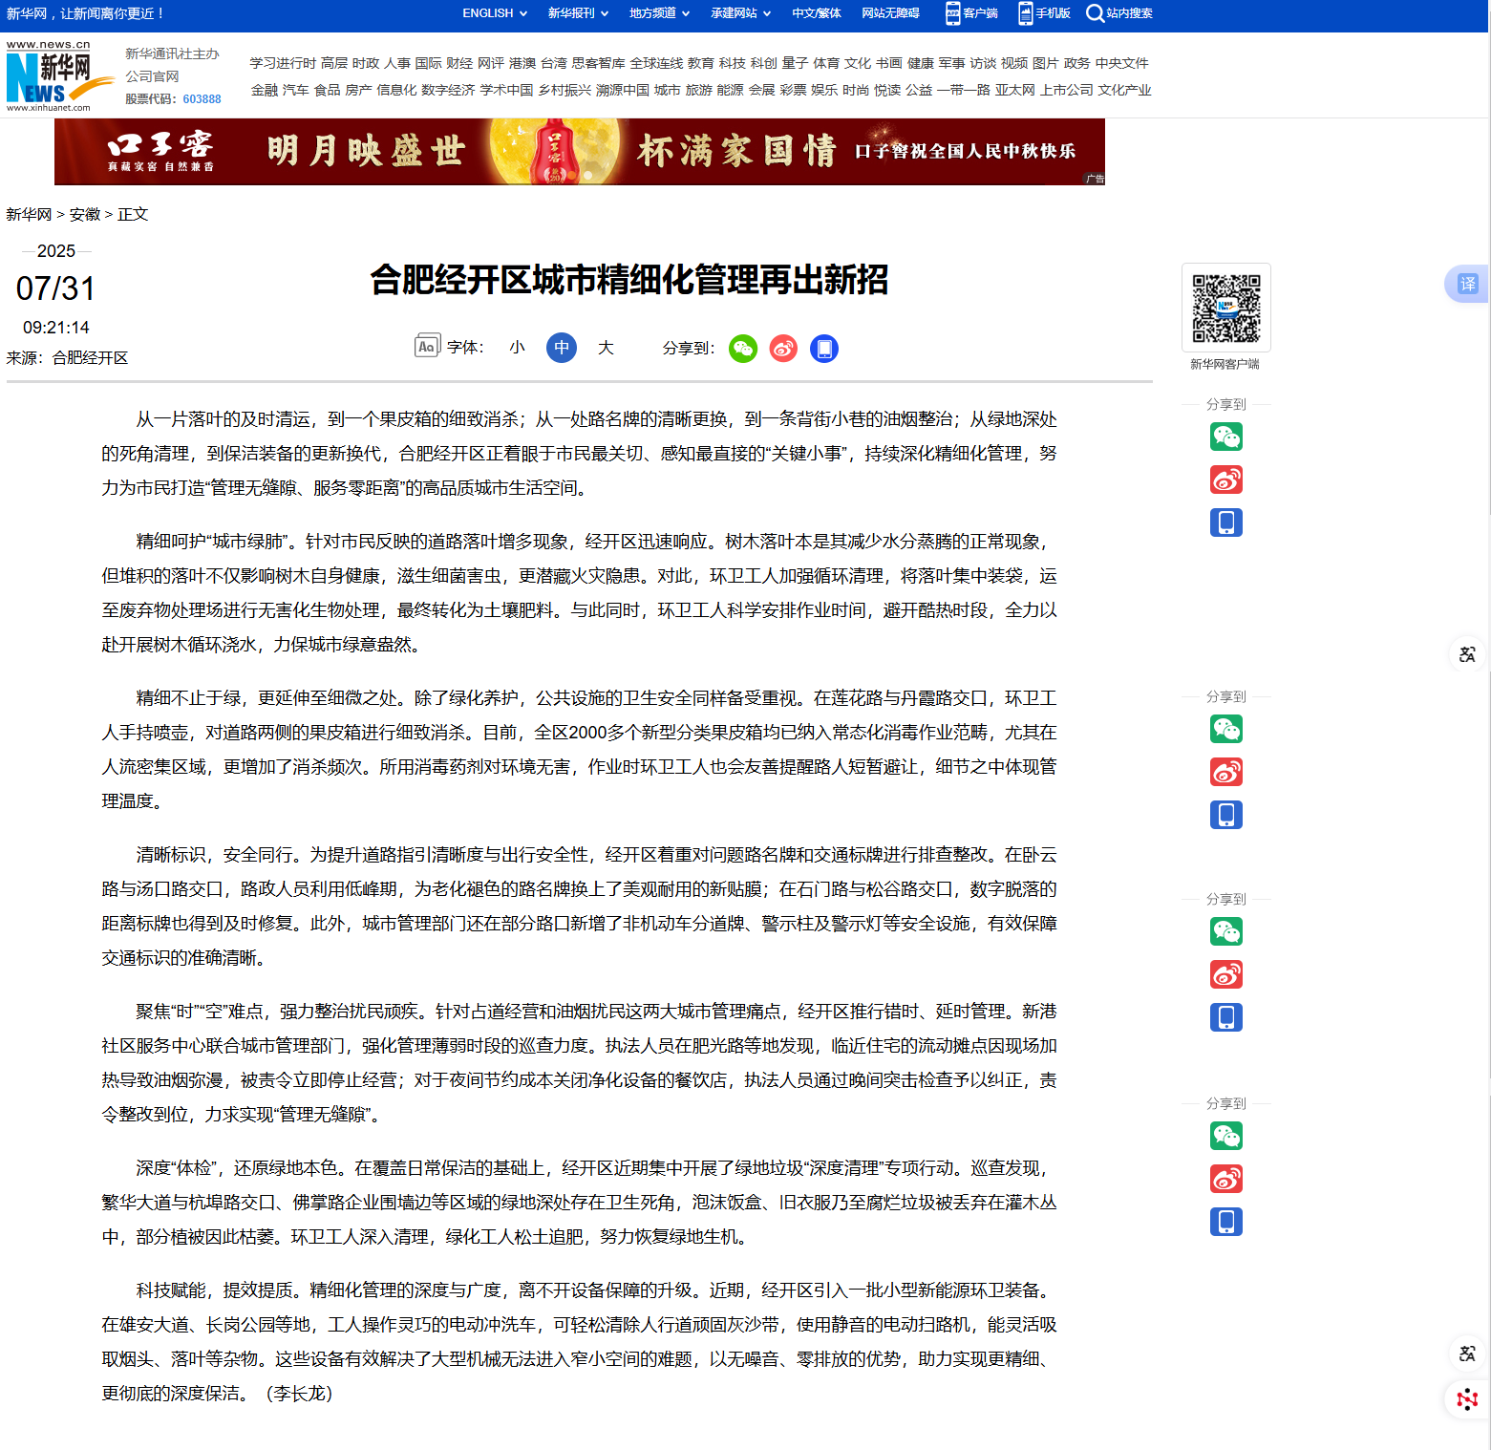
Task: Expand the 地方频道 dropdown menu
Action: (659, 13)
